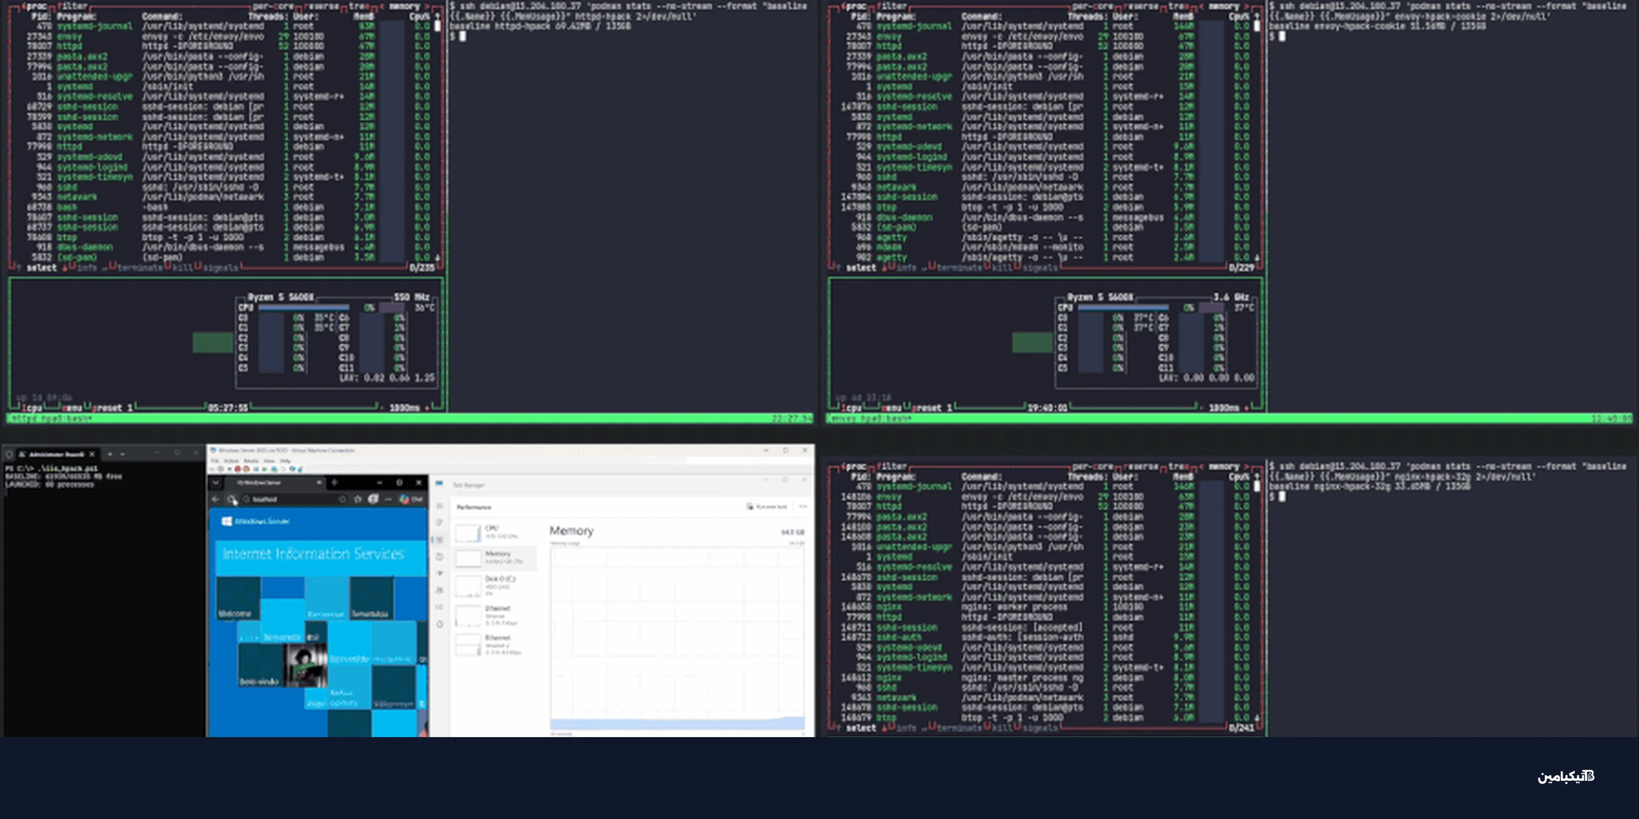Select Memory graph thumbnail in Task Manager list

469,559
